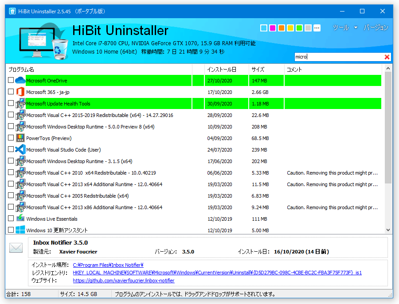Viewport: 399px width, 304px height.
Task: Click the Microsoft Update Health Tools icon
Action: [x=20, y=104]
